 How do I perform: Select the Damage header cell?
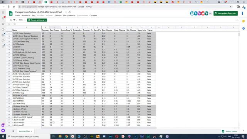click(46, 30)
